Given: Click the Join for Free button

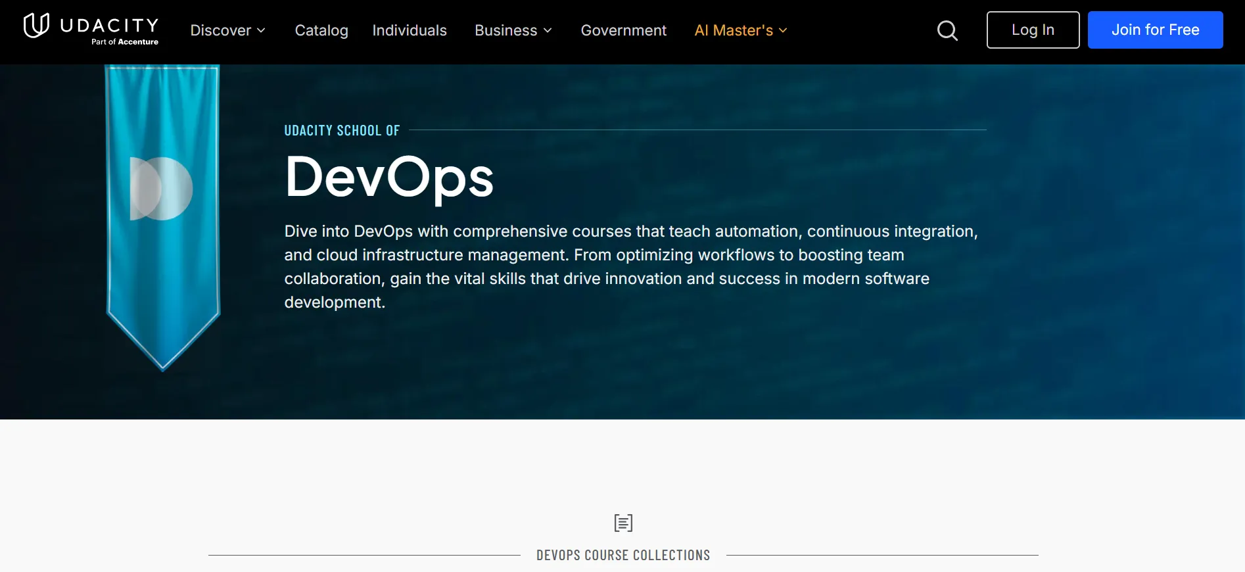Looking at the screenshot, I should tap(1155, 30).
